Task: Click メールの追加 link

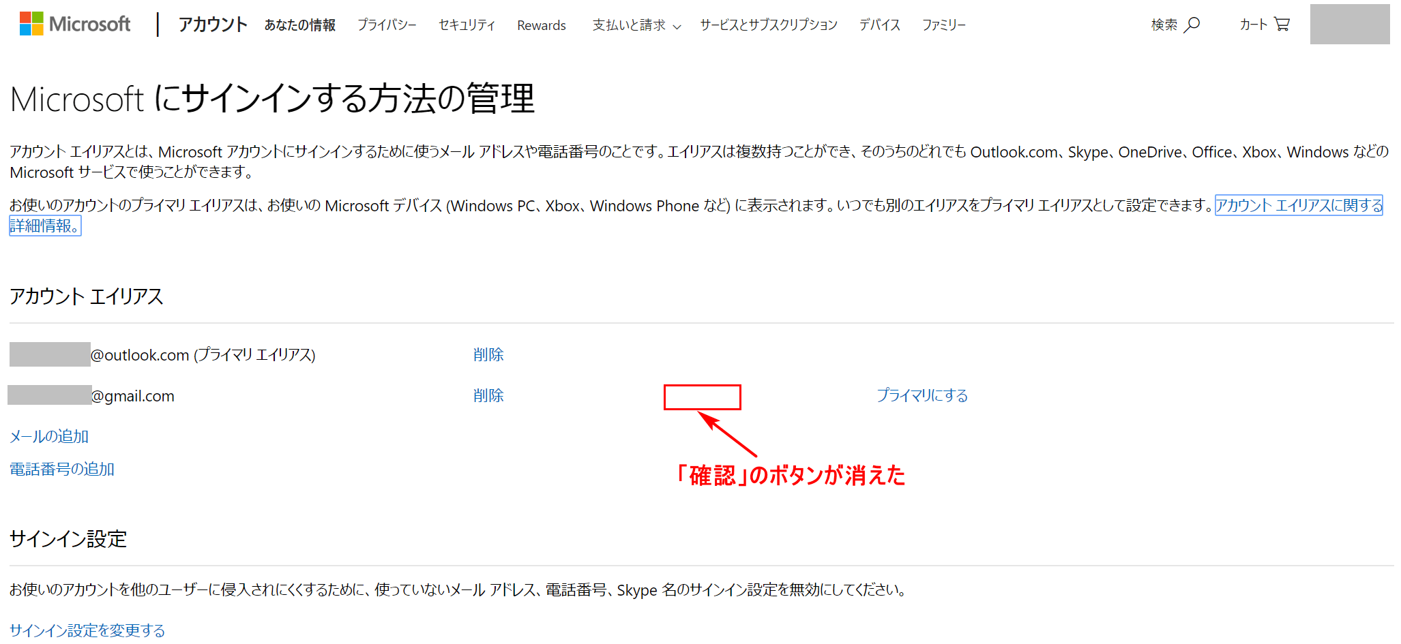Action: pyautogui.click(x=49, y=436)
